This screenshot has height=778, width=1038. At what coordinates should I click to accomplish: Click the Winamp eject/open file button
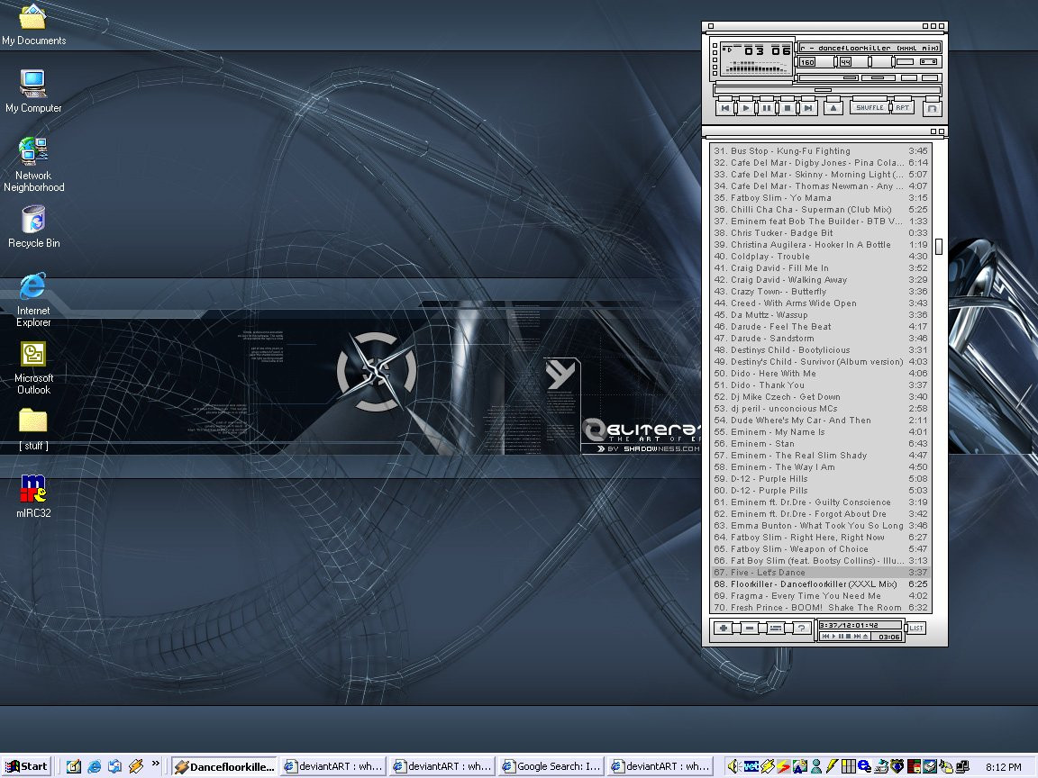(833, 108)
